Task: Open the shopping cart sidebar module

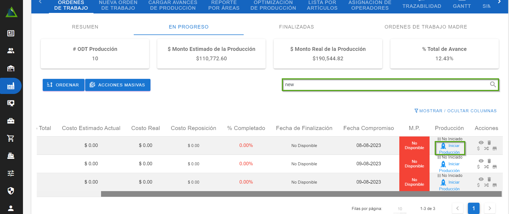Action: pyautogui.click(x=11, y=138)
